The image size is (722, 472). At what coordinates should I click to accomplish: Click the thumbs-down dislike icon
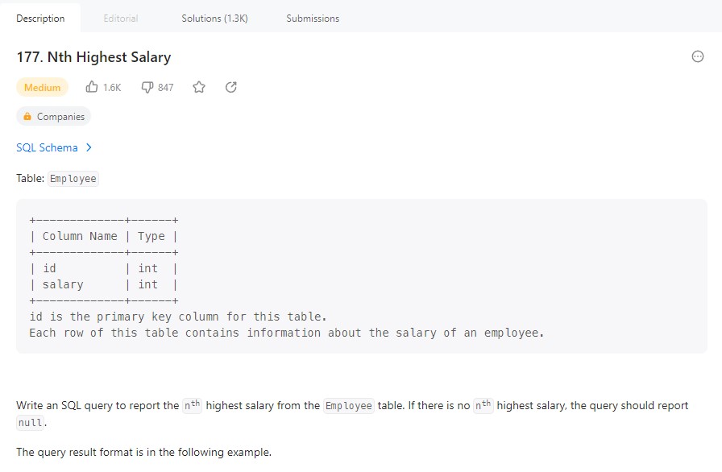pos(147,87)
